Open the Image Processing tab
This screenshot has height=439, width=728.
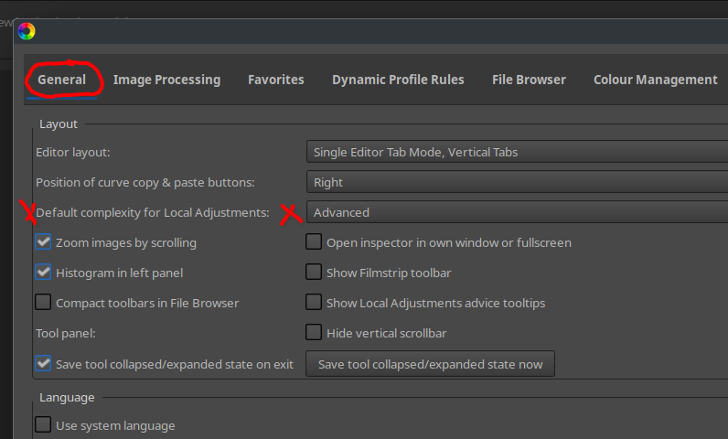[166, 80]
